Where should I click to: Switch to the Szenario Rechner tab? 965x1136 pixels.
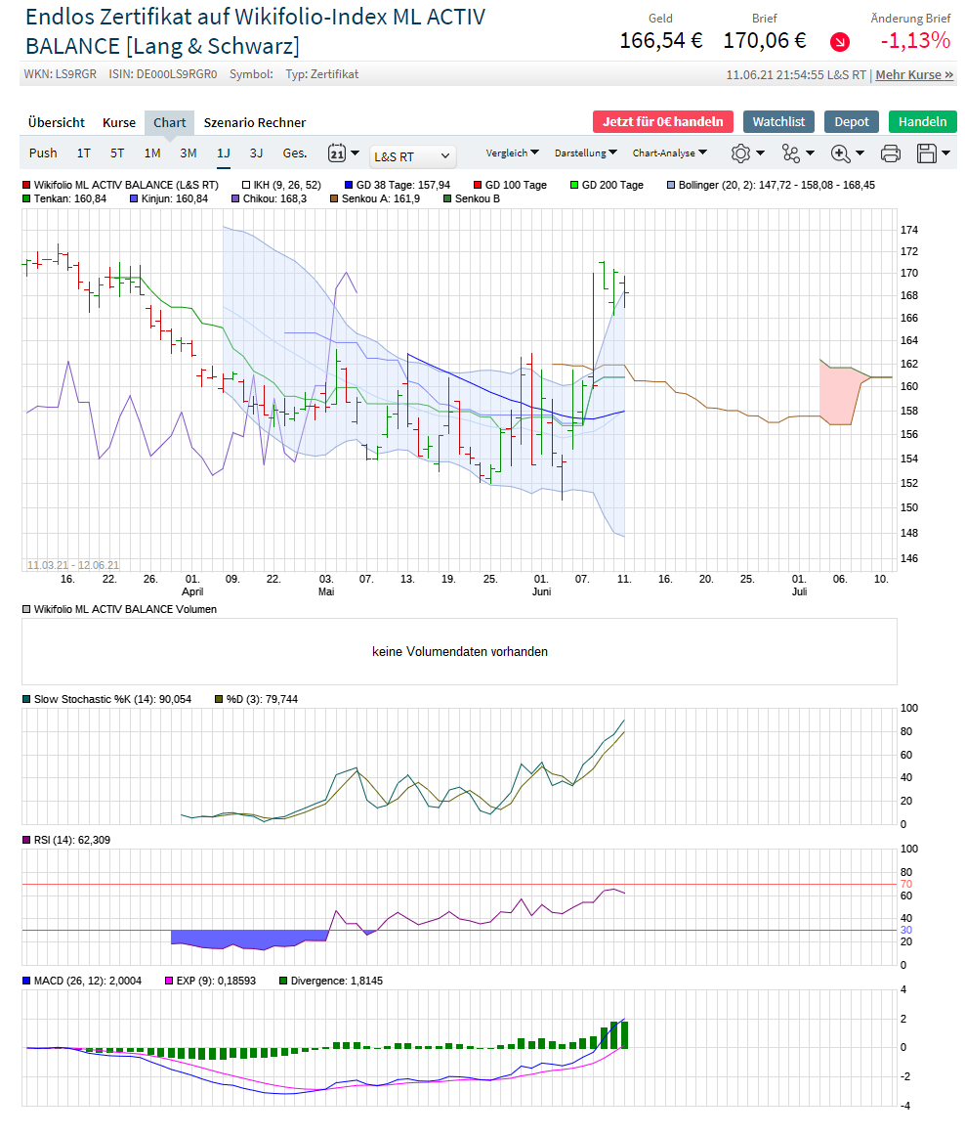pyautogui.click(x=255, y=122)
